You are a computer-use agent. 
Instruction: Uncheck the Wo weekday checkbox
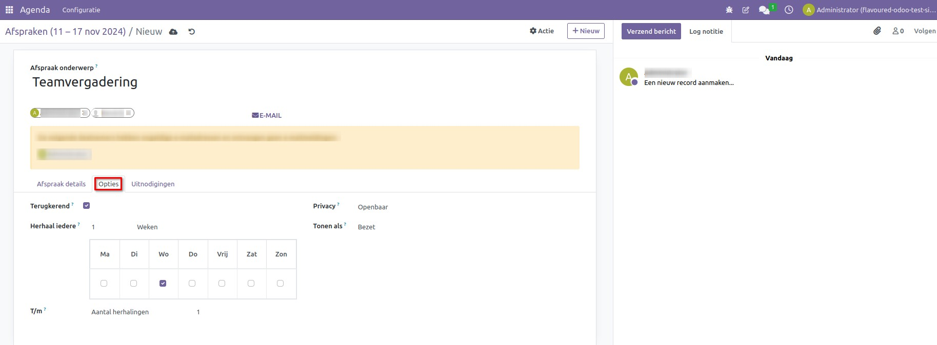pos(163,284)
